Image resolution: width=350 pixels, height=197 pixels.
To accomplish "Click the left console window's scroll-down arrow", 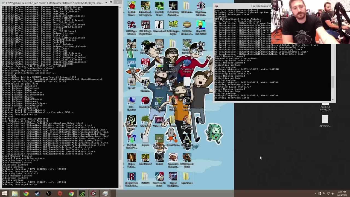I will pyautogui.click(x=120, y=186).
